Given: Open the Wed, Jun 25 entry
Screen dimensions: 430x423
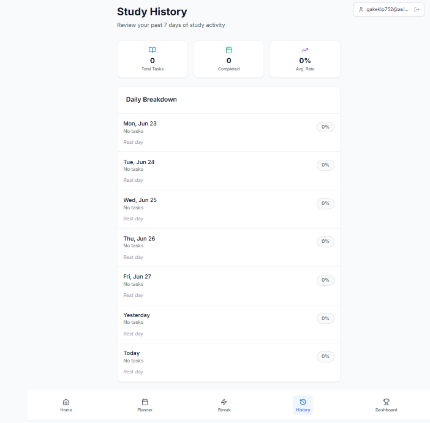Looking at the screenshot, I should point(228,209).
